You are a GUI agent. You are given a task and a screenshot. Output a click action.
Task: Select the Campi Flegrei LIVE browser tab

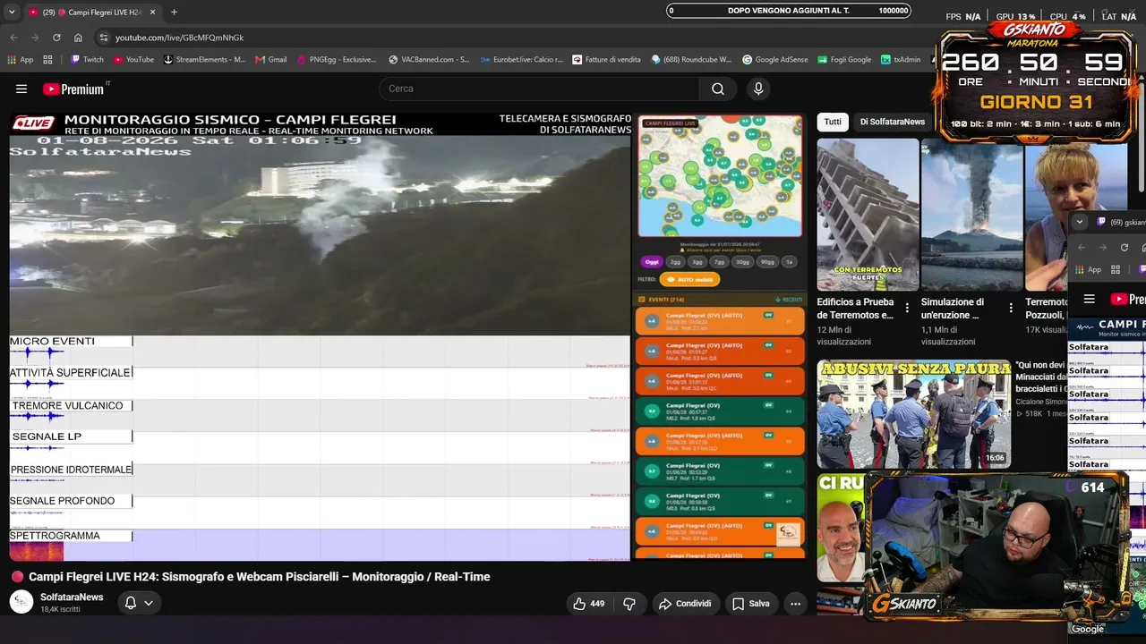92,13
